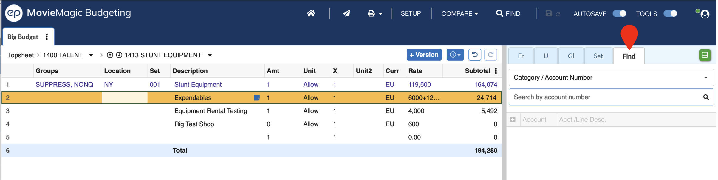Click the printer icon

point(371,13)
